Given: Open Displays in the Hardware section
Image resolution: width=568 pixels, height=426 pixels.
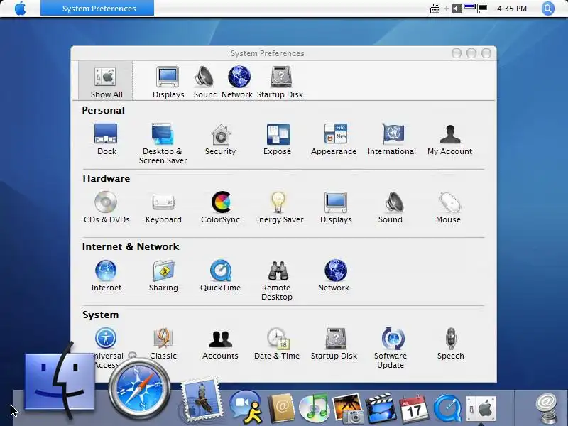Looking at the screenshot, I should tap(336, 207).
